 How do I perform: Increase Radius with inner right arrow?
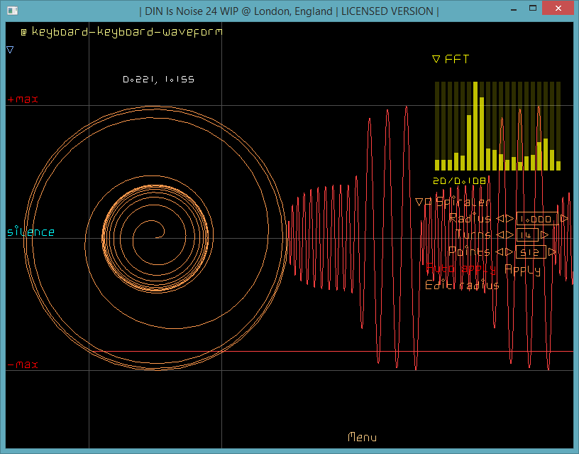509,219
